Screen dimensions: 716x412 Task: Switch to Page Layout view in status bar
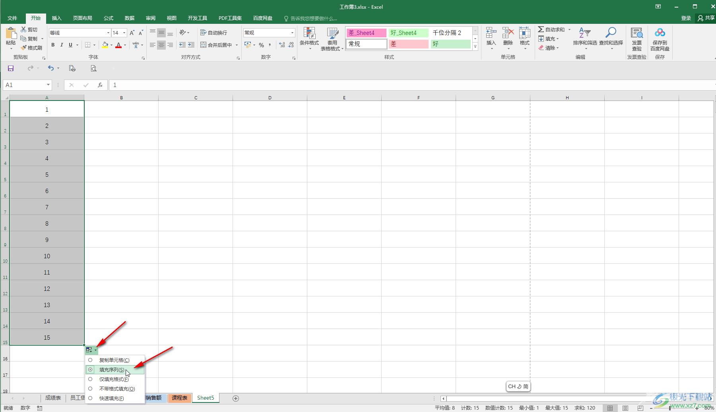625,408
